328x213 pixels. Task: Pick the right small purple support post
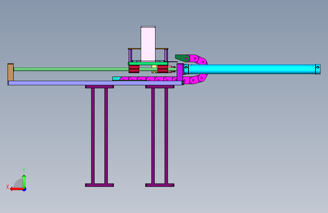[x=166, y=56]
